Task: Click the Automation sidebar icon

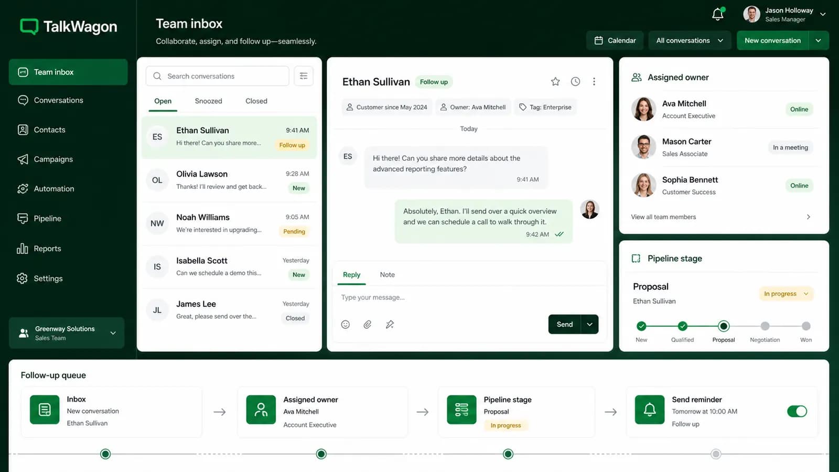Action: click(x=23, y=189)
